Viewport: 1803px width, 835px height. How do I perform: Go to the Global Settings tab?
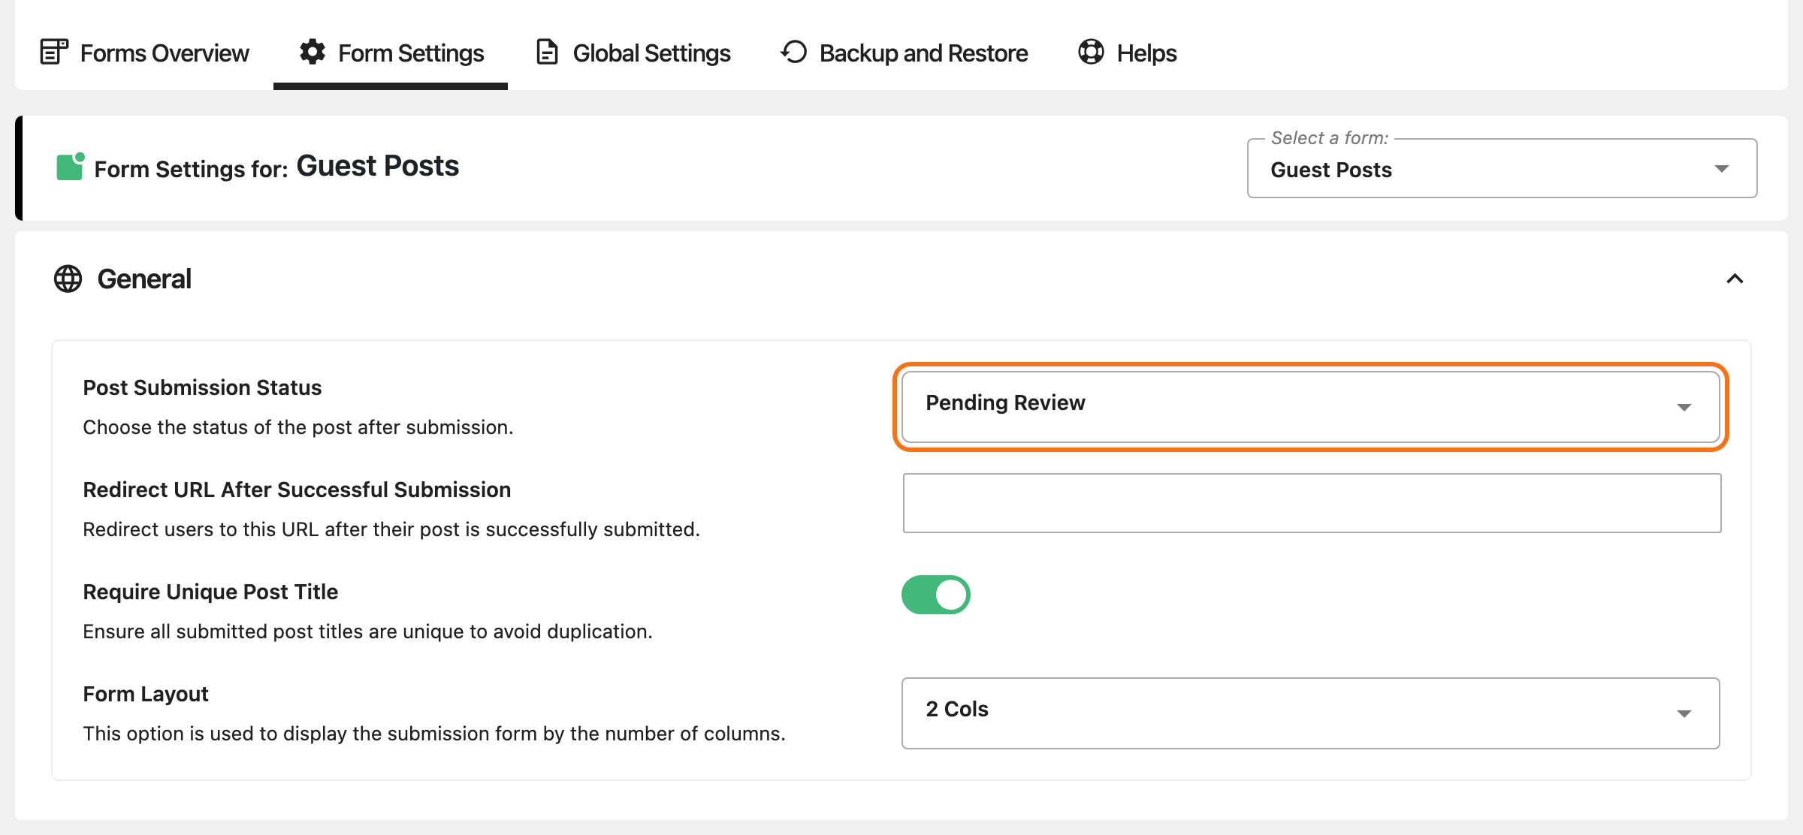633,53
